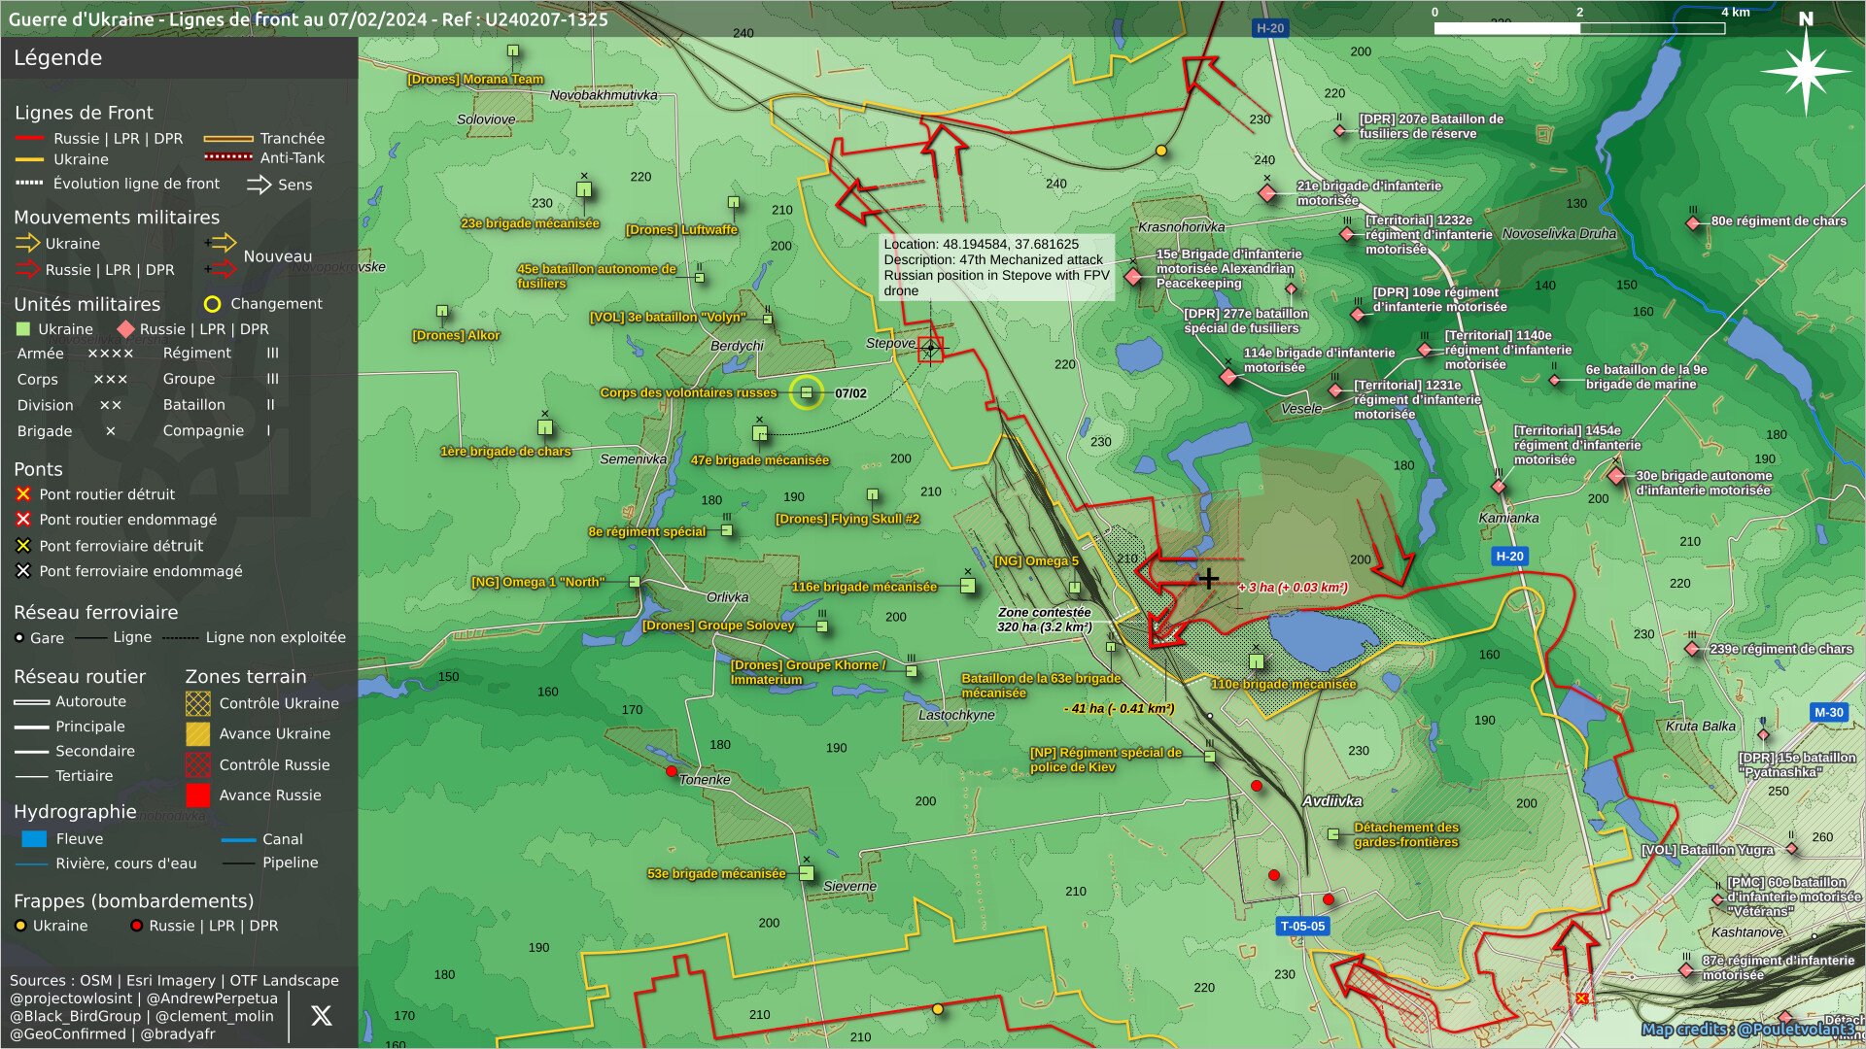Click the '[Drones] Morana Team' label
1866x1049 pixels.
[475, 80]
